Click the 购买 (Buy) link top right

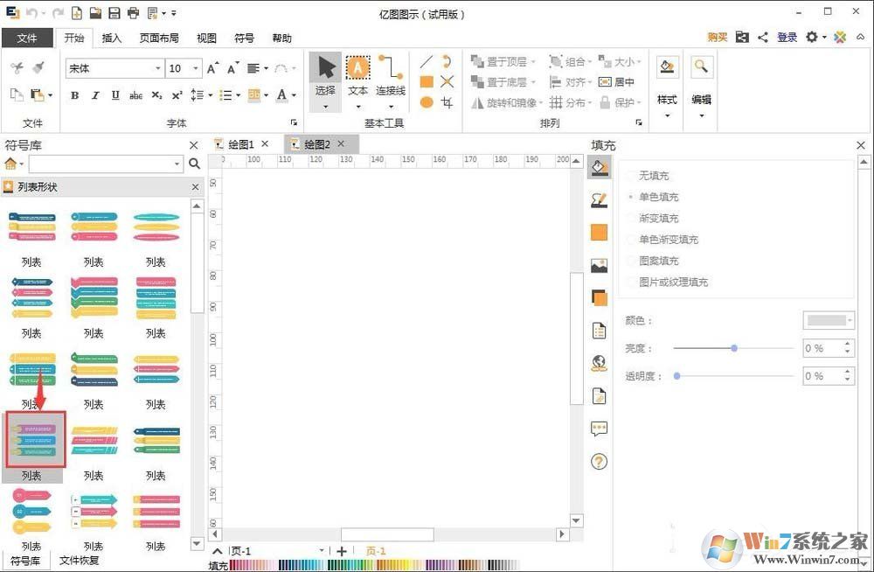717,38
